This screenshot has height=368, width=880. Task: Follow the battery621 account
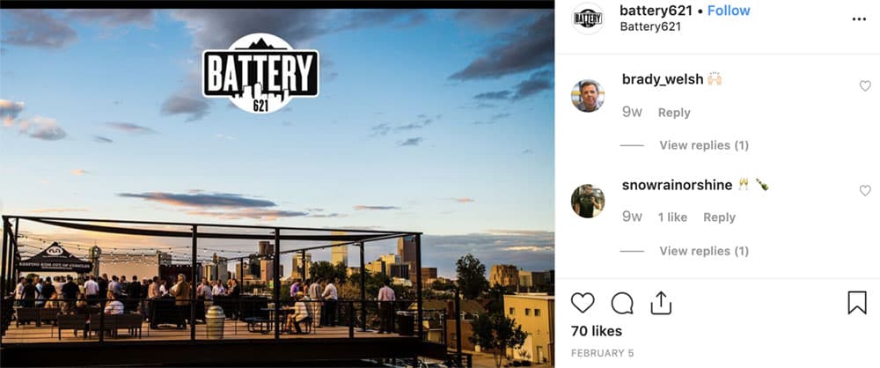[x=729, y=10]
